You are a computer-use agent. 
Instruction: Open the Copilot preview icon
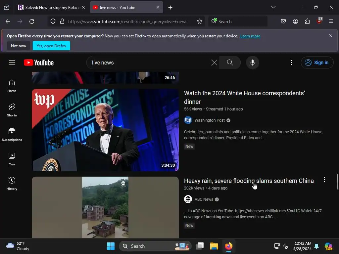pos(328,246)
